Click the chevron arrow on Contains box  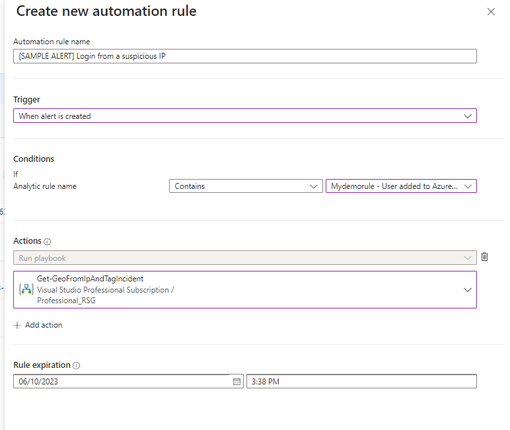(x=313, y=186)
